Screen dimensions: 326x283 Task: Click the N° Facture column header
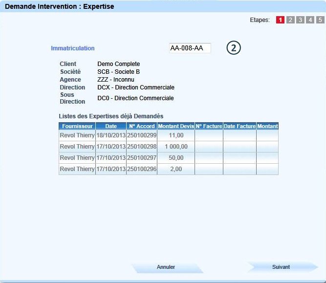click(x=209, y=126)
